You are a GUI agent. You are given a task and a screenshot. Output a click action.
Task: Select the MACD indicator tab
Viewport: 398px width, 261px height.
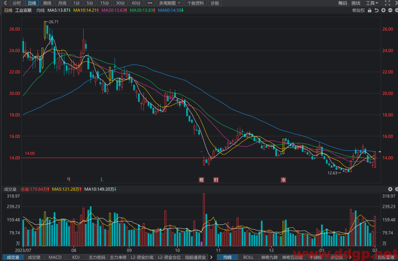pos(55,257)
